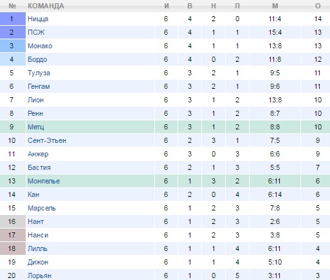Open the Ницца team link
Viewport: 330px width, 280px height.
[38, 19]
